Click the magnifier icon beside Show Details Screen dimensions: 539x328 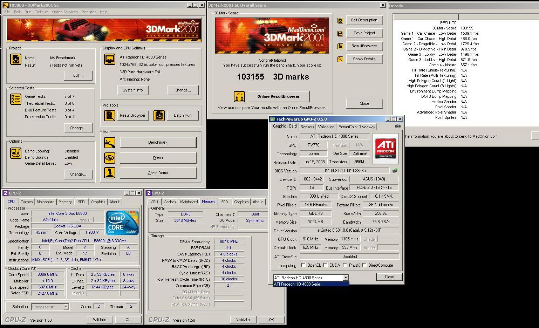(x=340, y=59)
